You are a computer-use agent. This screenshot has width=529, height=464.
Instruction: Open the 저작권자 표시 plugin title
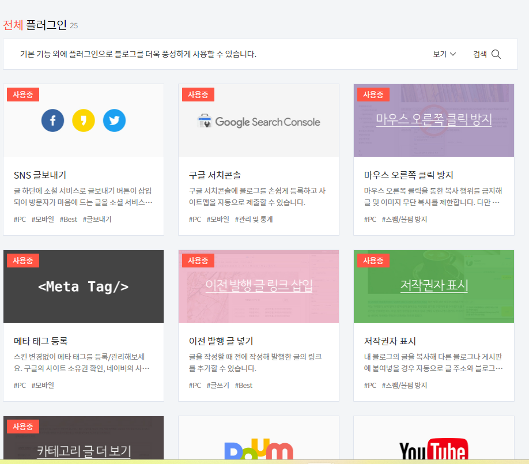(x=390, y=341)
